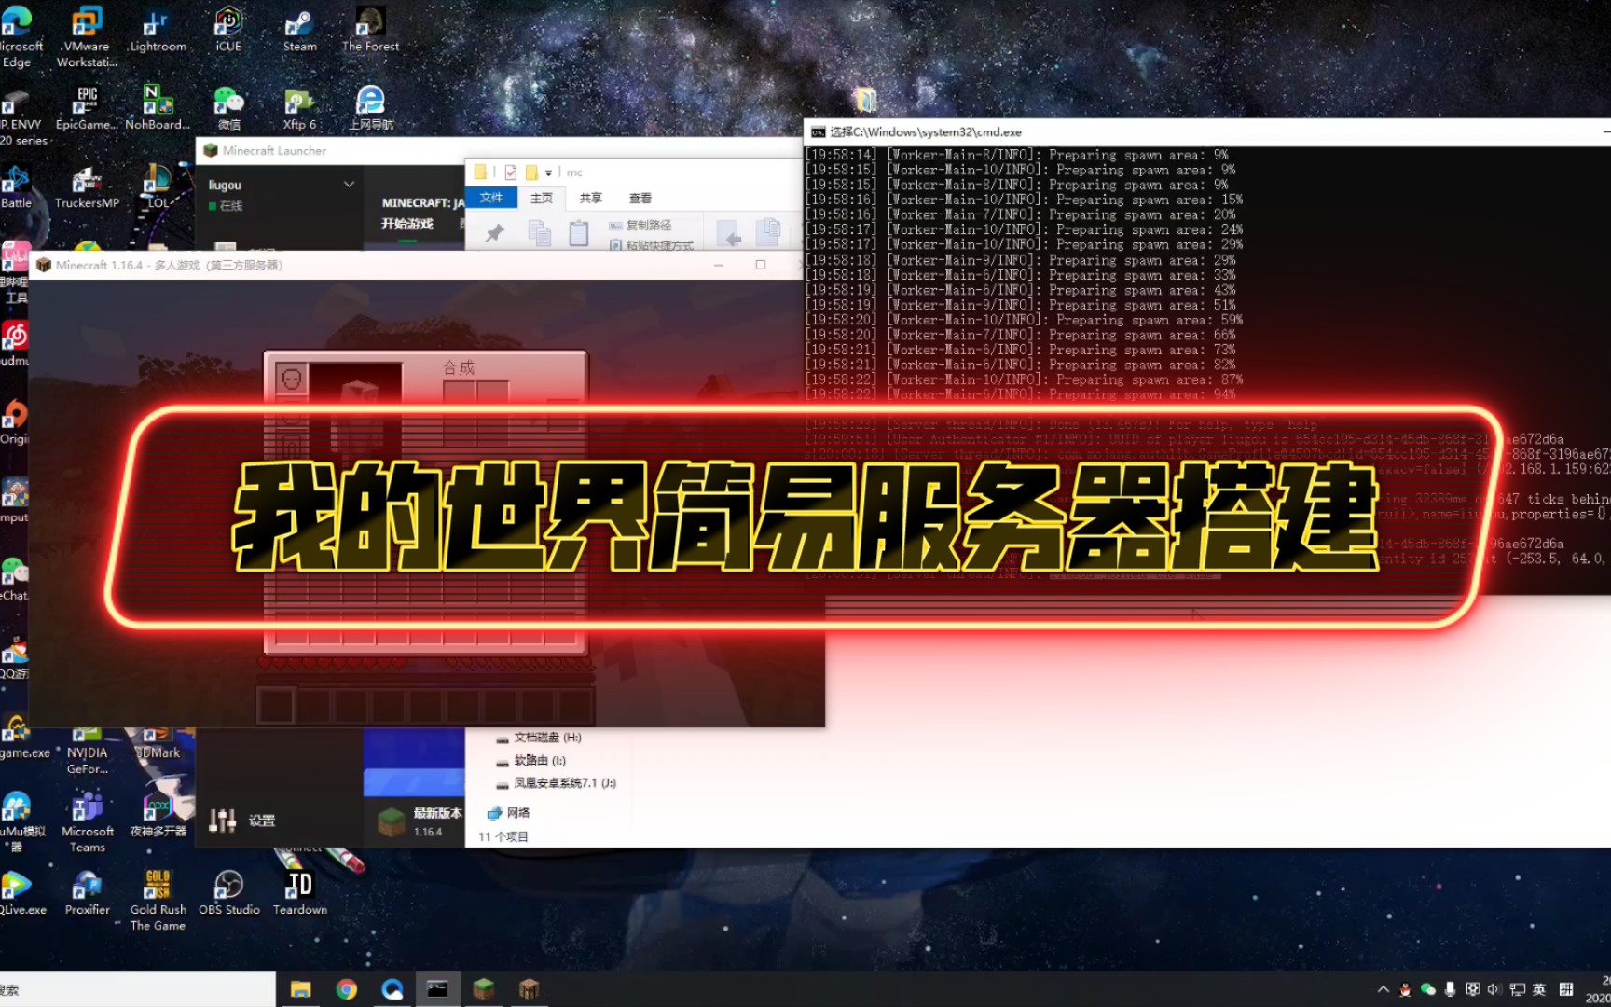1611x1007 pixels.
Task: Switch to the 查看 ribbon tab
Action: click(640, 198)
